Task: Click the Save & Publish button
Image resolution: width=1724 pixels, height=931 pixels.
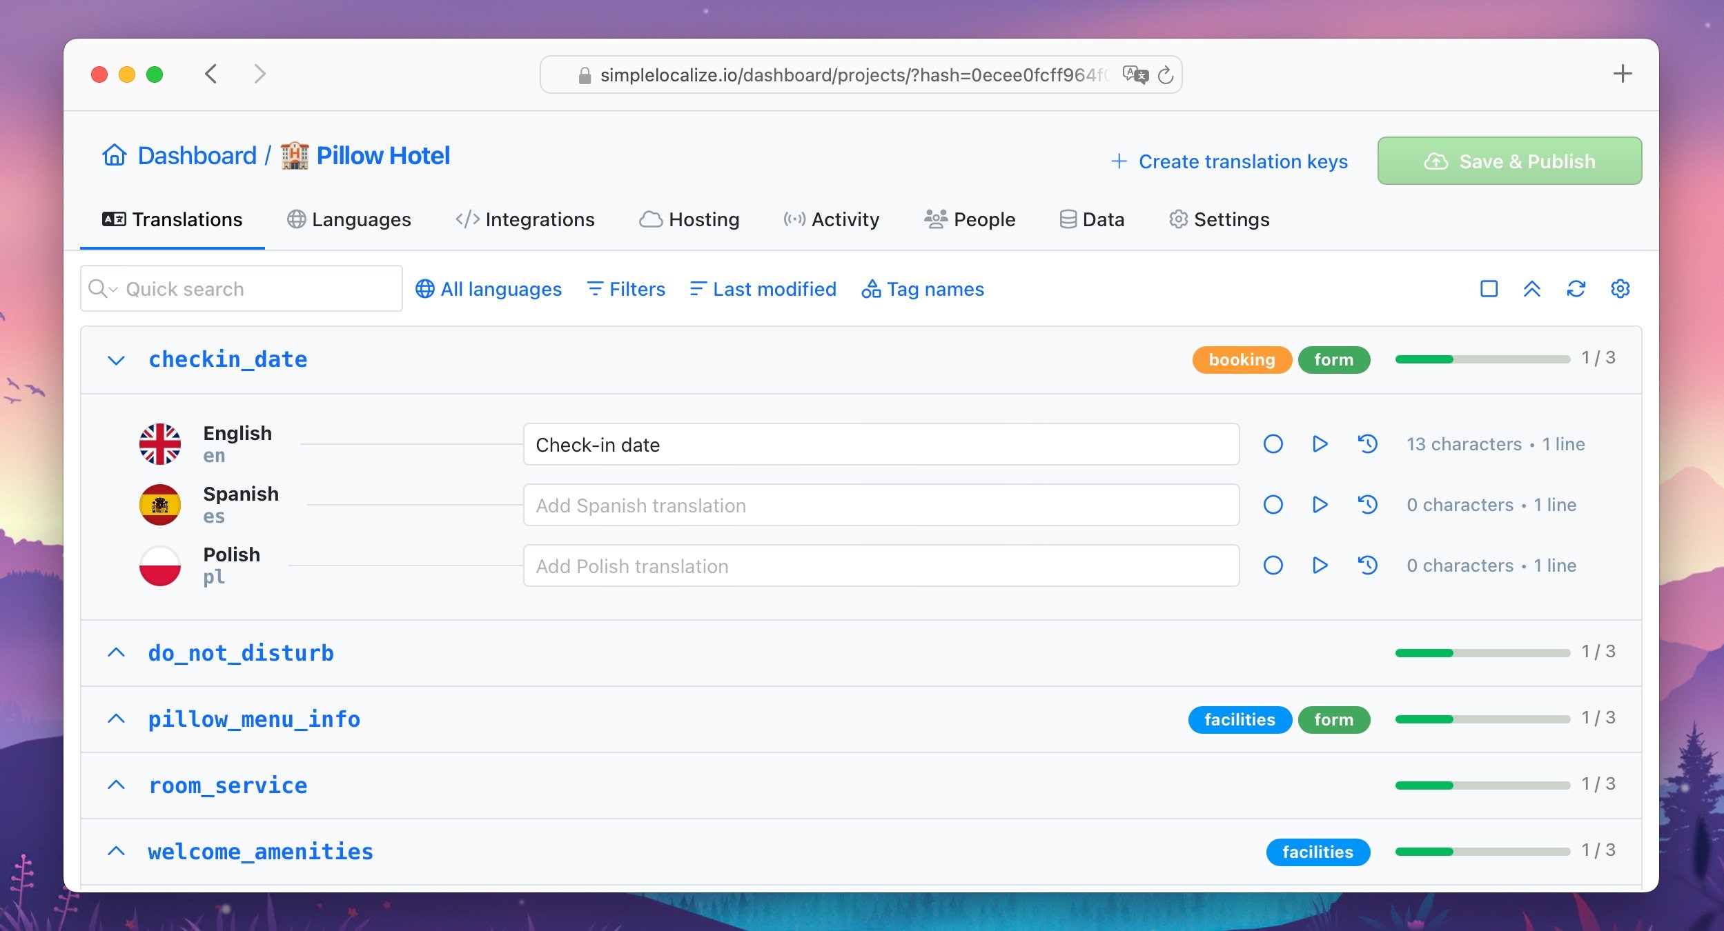Action: click(1509, 161)
